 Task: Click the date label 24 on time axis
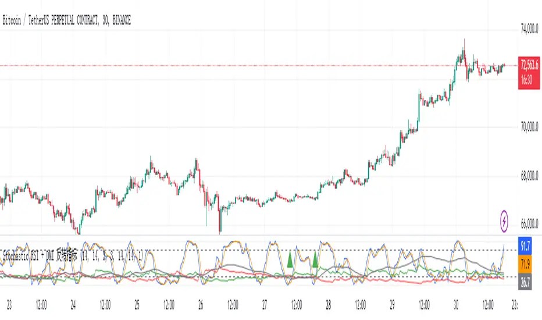click(73, 305)
